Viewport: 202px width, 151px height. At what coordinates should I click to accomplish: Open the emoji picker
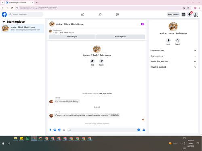139,130
